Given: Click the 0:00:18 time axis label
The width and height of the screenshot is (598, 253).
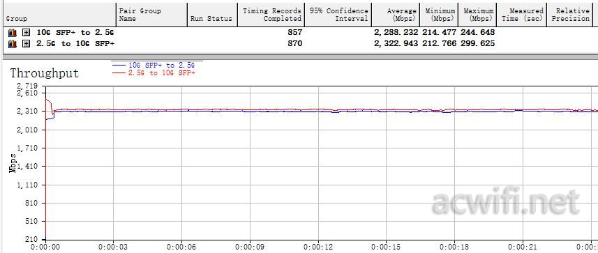Looking at the screenshot, I should pos(454,247).
